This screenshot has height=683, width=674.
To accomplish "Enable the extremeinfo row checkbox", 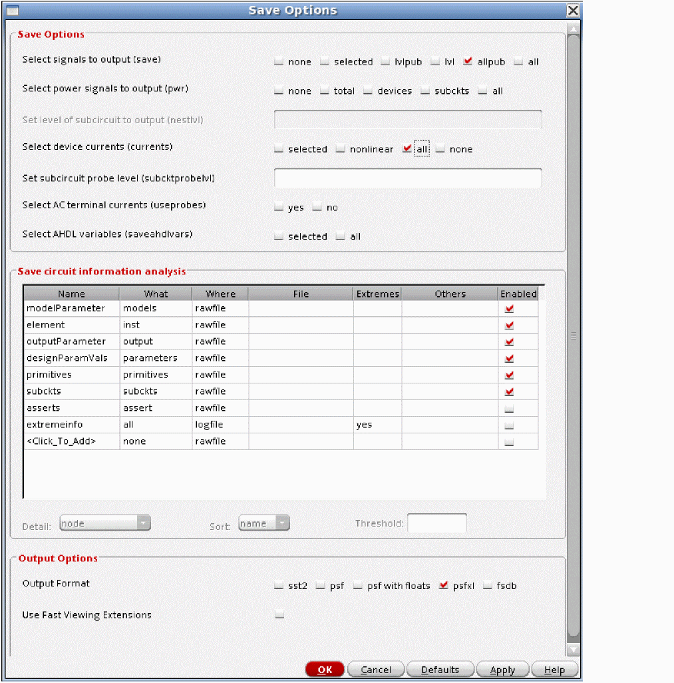I will point(509,425).
